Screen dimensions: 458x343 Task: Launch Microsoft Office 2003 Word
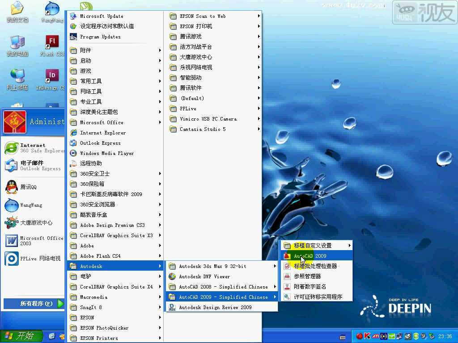click(34, 241)
